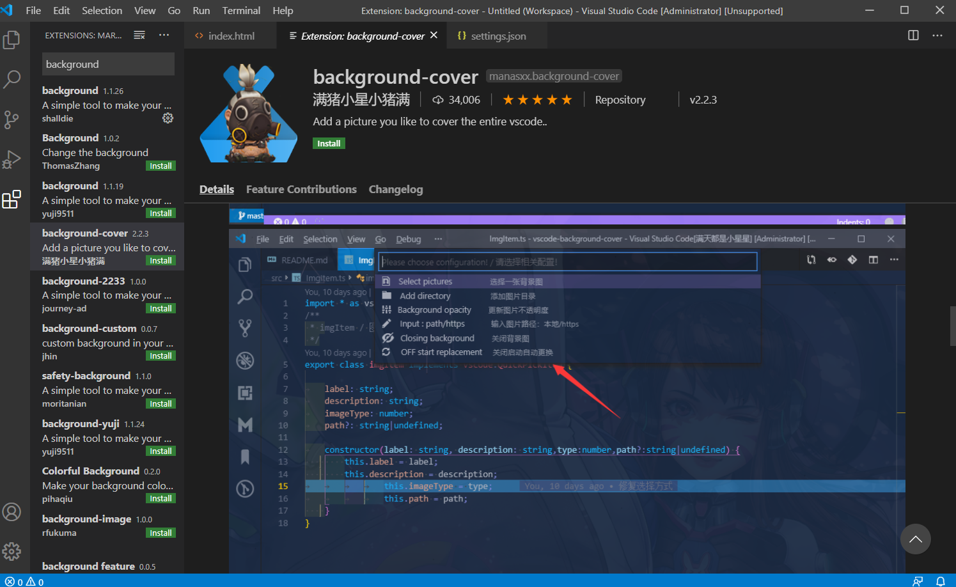Install Colorful Background by pihaqiu

pos(161,498)
